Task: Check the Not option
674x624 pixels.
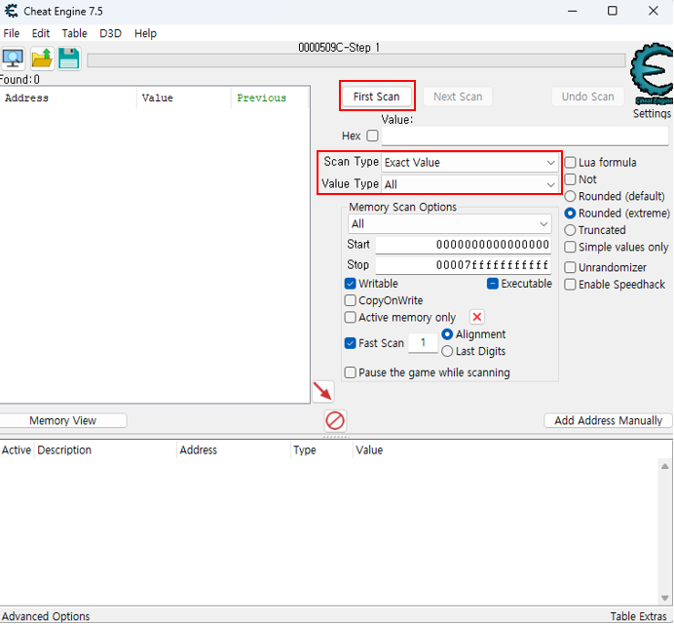Action: pyautogui.click(x=570, y=179)
